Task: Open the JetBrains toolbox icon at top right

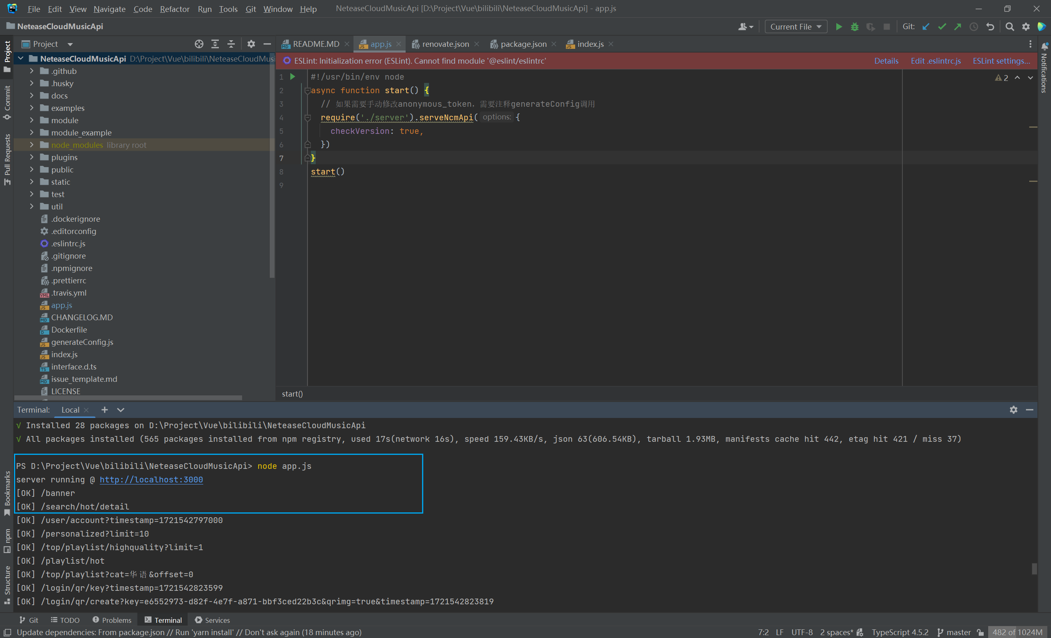Action: click(1041, 26)
